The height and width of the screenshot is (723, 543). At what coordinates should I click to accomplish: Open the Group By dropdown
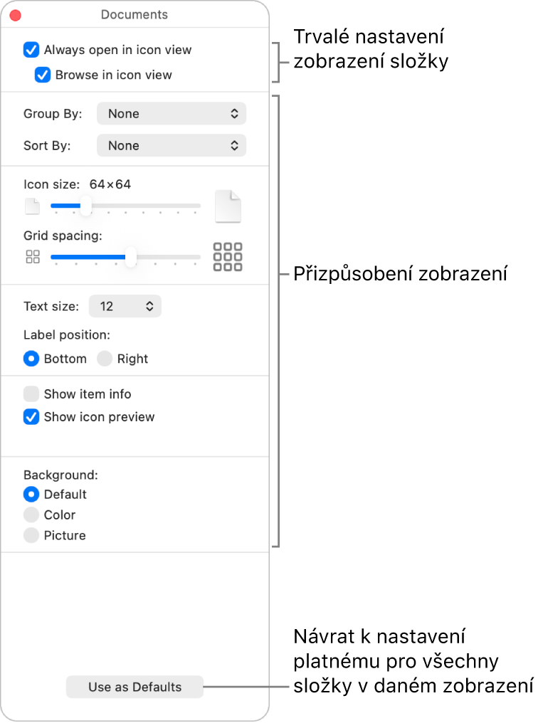(171, 113)
